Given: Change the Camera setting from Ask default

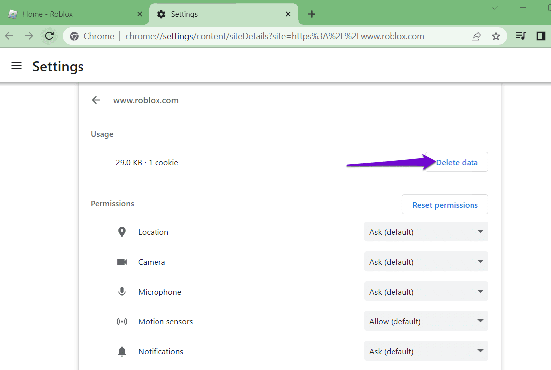Looking at the screenshot, I should (x=426, y=261).
